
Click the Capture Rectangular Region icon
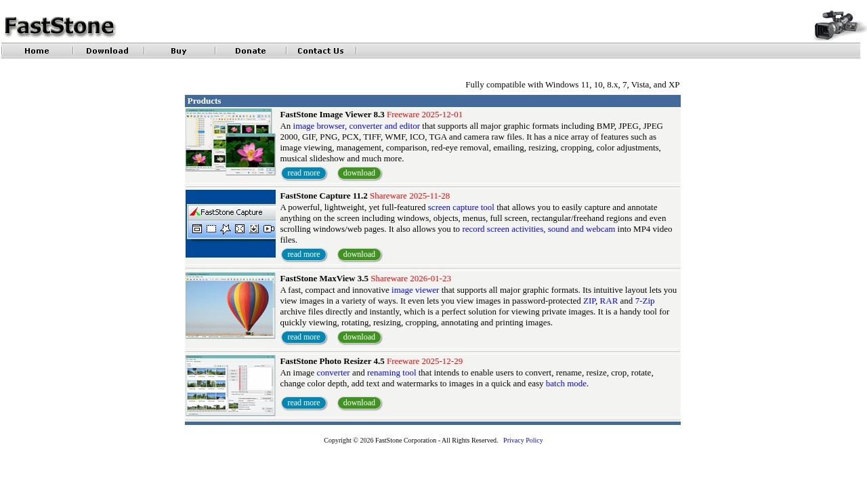(211, 228)
